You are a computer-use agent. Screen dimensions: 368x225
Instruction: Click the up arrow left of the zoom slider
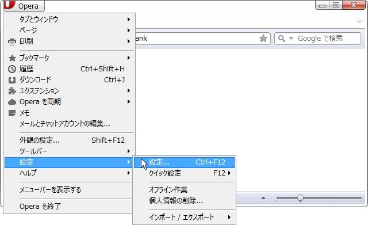(x=263, y=199)
